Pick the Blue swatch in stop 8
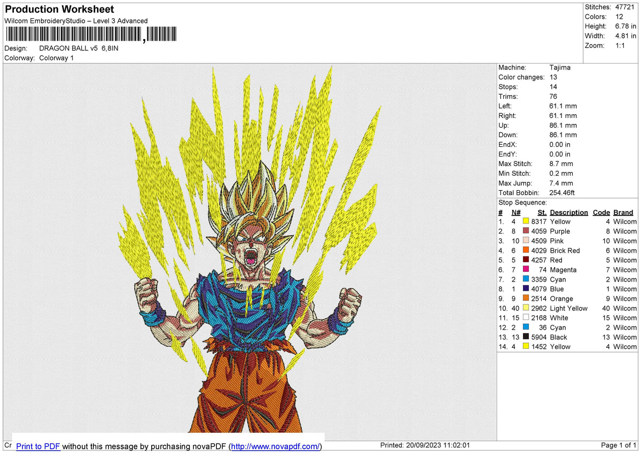 [526, 289]
